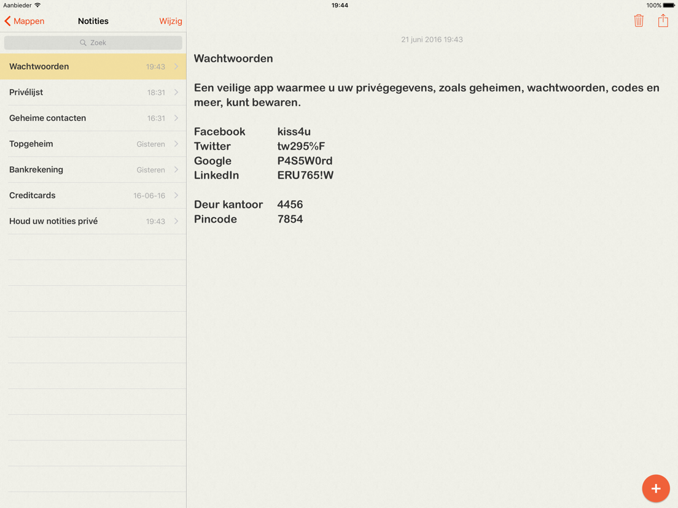Place the cursor in the Google password P4S5W0rd
The image size is (678, 508).
(305, 161)
